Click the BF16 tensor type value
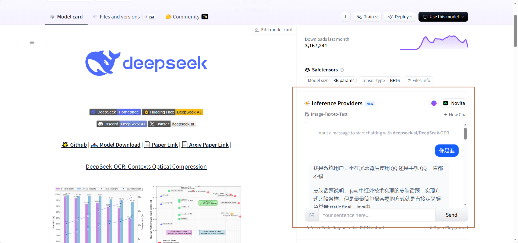This screenshot has height=243, width=518. point(395,80)
